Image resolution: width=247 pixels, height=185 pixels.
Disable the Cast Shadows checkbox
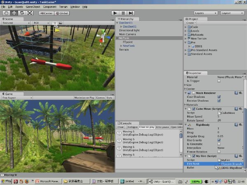219,97
